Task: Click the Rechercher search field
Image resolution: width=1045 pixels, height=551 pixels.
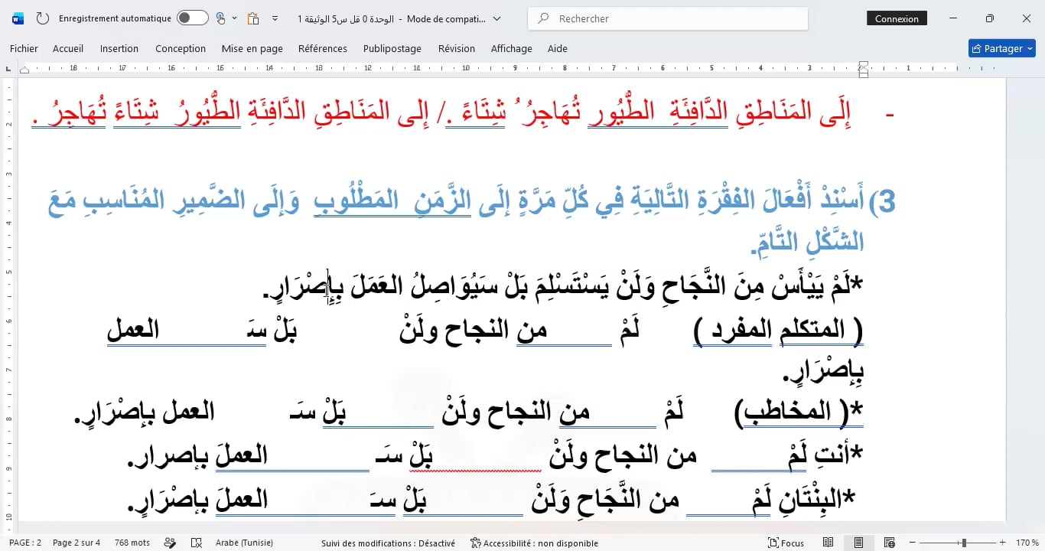Action: click(x=668, y=18)
